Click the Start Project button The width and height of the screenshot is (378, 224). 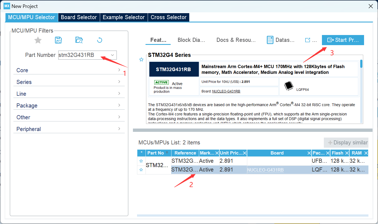[x=343, y=40]
